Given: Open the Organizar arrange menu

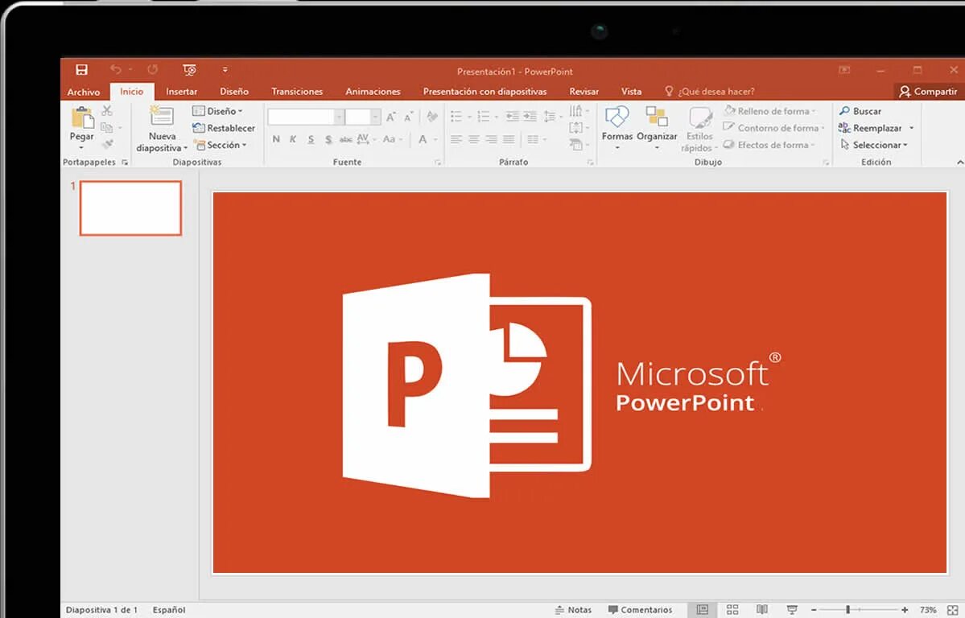Looking at the screenshot, I should coord(657,128).
